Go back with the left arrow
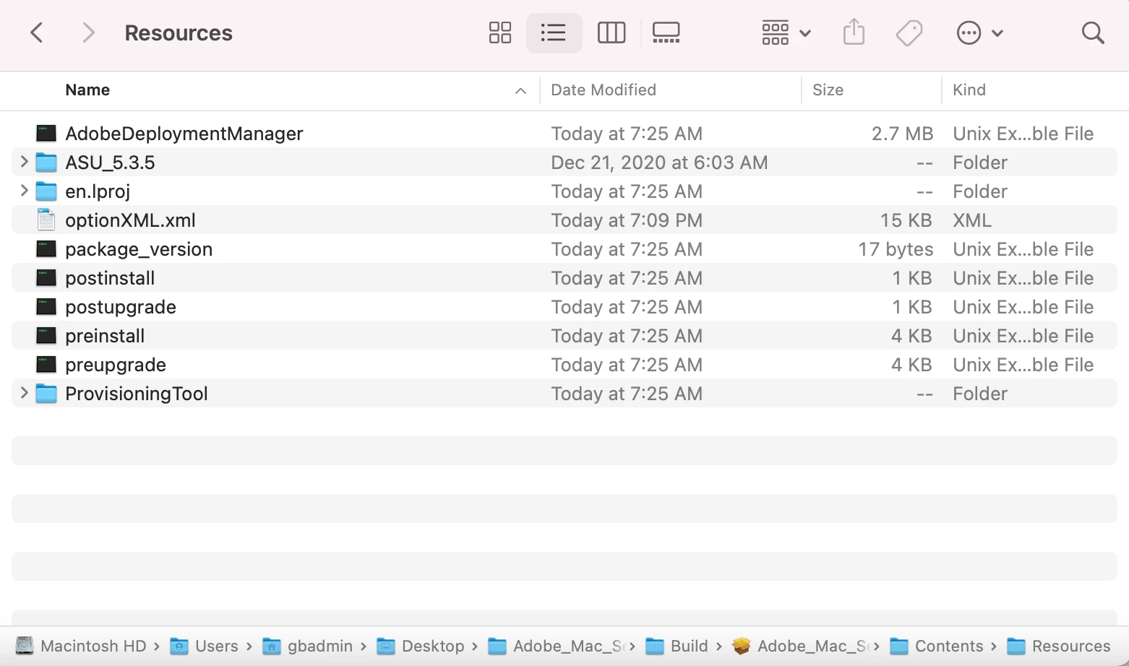Viewport: 1129px width, 666px height. pyautogui.click(x=37, y=33)
